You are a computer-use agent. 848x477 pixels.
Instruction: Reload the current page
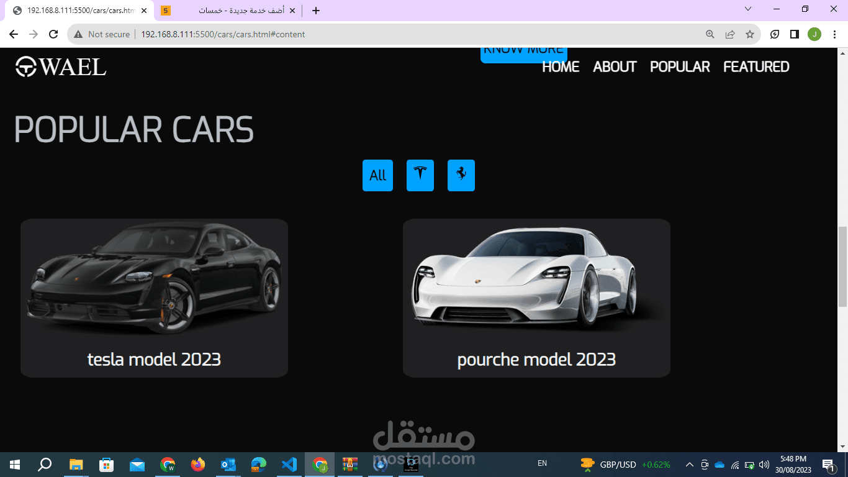(x=53, y=34)
